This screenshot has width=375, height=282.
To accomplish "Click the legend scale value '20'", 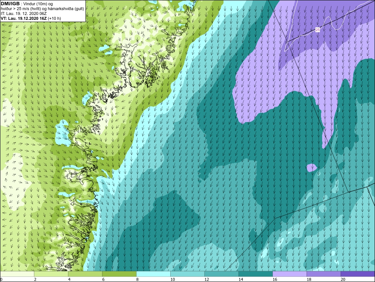I will (343, 279).
